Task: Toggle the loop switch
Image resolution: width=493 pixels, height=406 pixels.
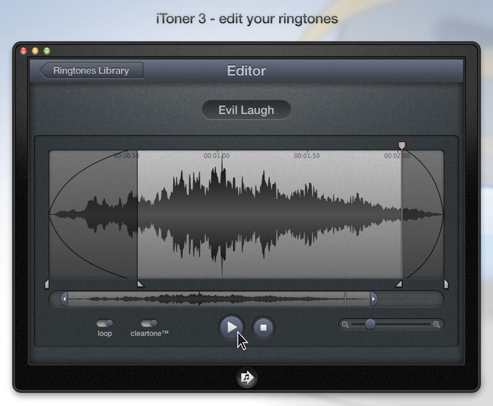Action: (105, 323)
